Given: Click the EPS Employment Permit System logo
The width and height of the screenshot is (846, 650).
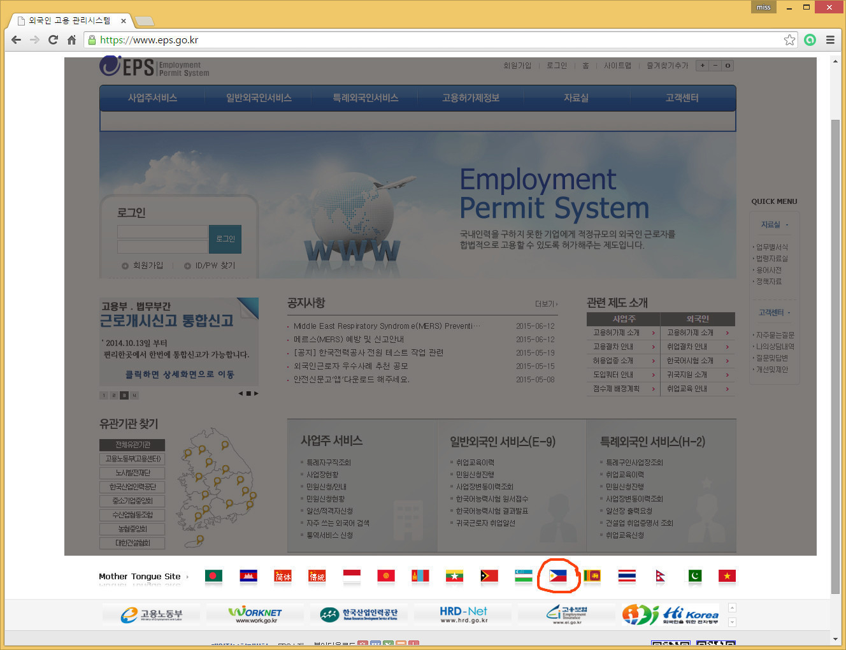Looking at the screenshot, I should pyautogui.click(x=154, y=66).
